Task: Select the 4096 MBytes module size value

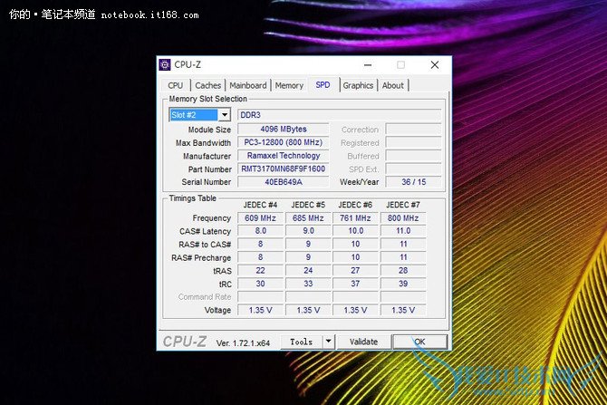Action: 284,129
